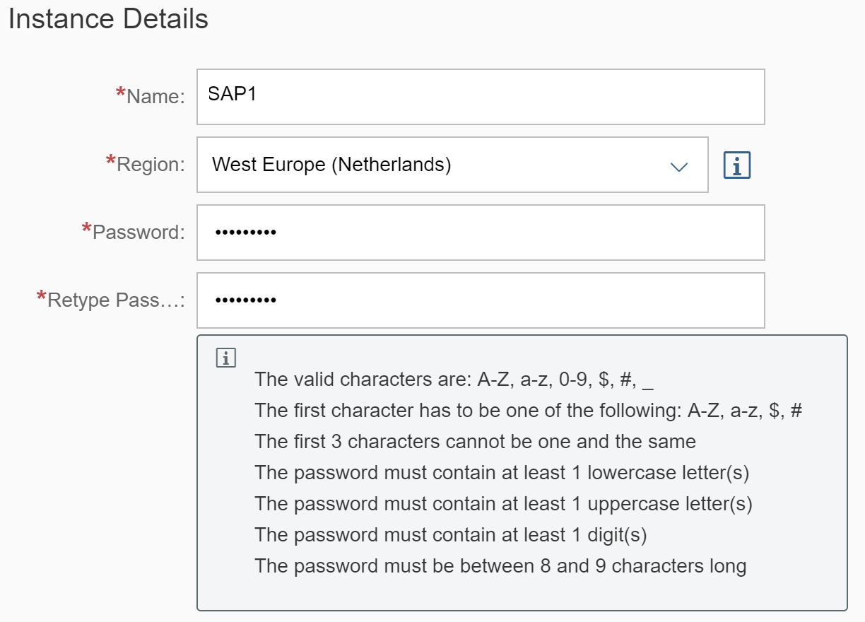The height and width of the screenshot is (622, 865).
Task: Click the uppercase letter requirement text
Action: (x=503, y=504)
